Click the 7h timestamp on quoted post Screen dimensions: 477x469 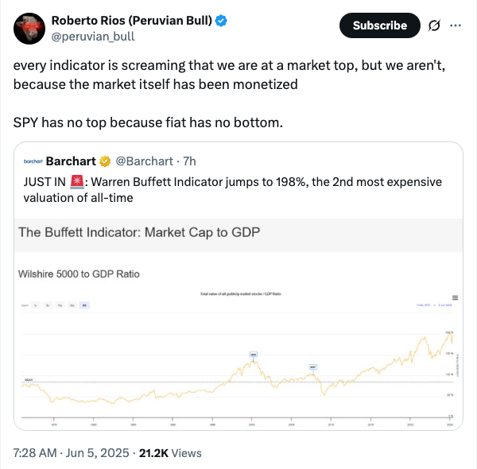click(x=189, y=161)
